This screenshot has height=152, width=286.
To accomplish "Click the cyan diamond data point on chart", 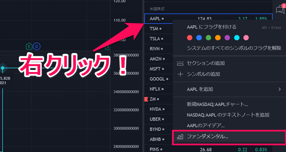I will tap(3, 68).
